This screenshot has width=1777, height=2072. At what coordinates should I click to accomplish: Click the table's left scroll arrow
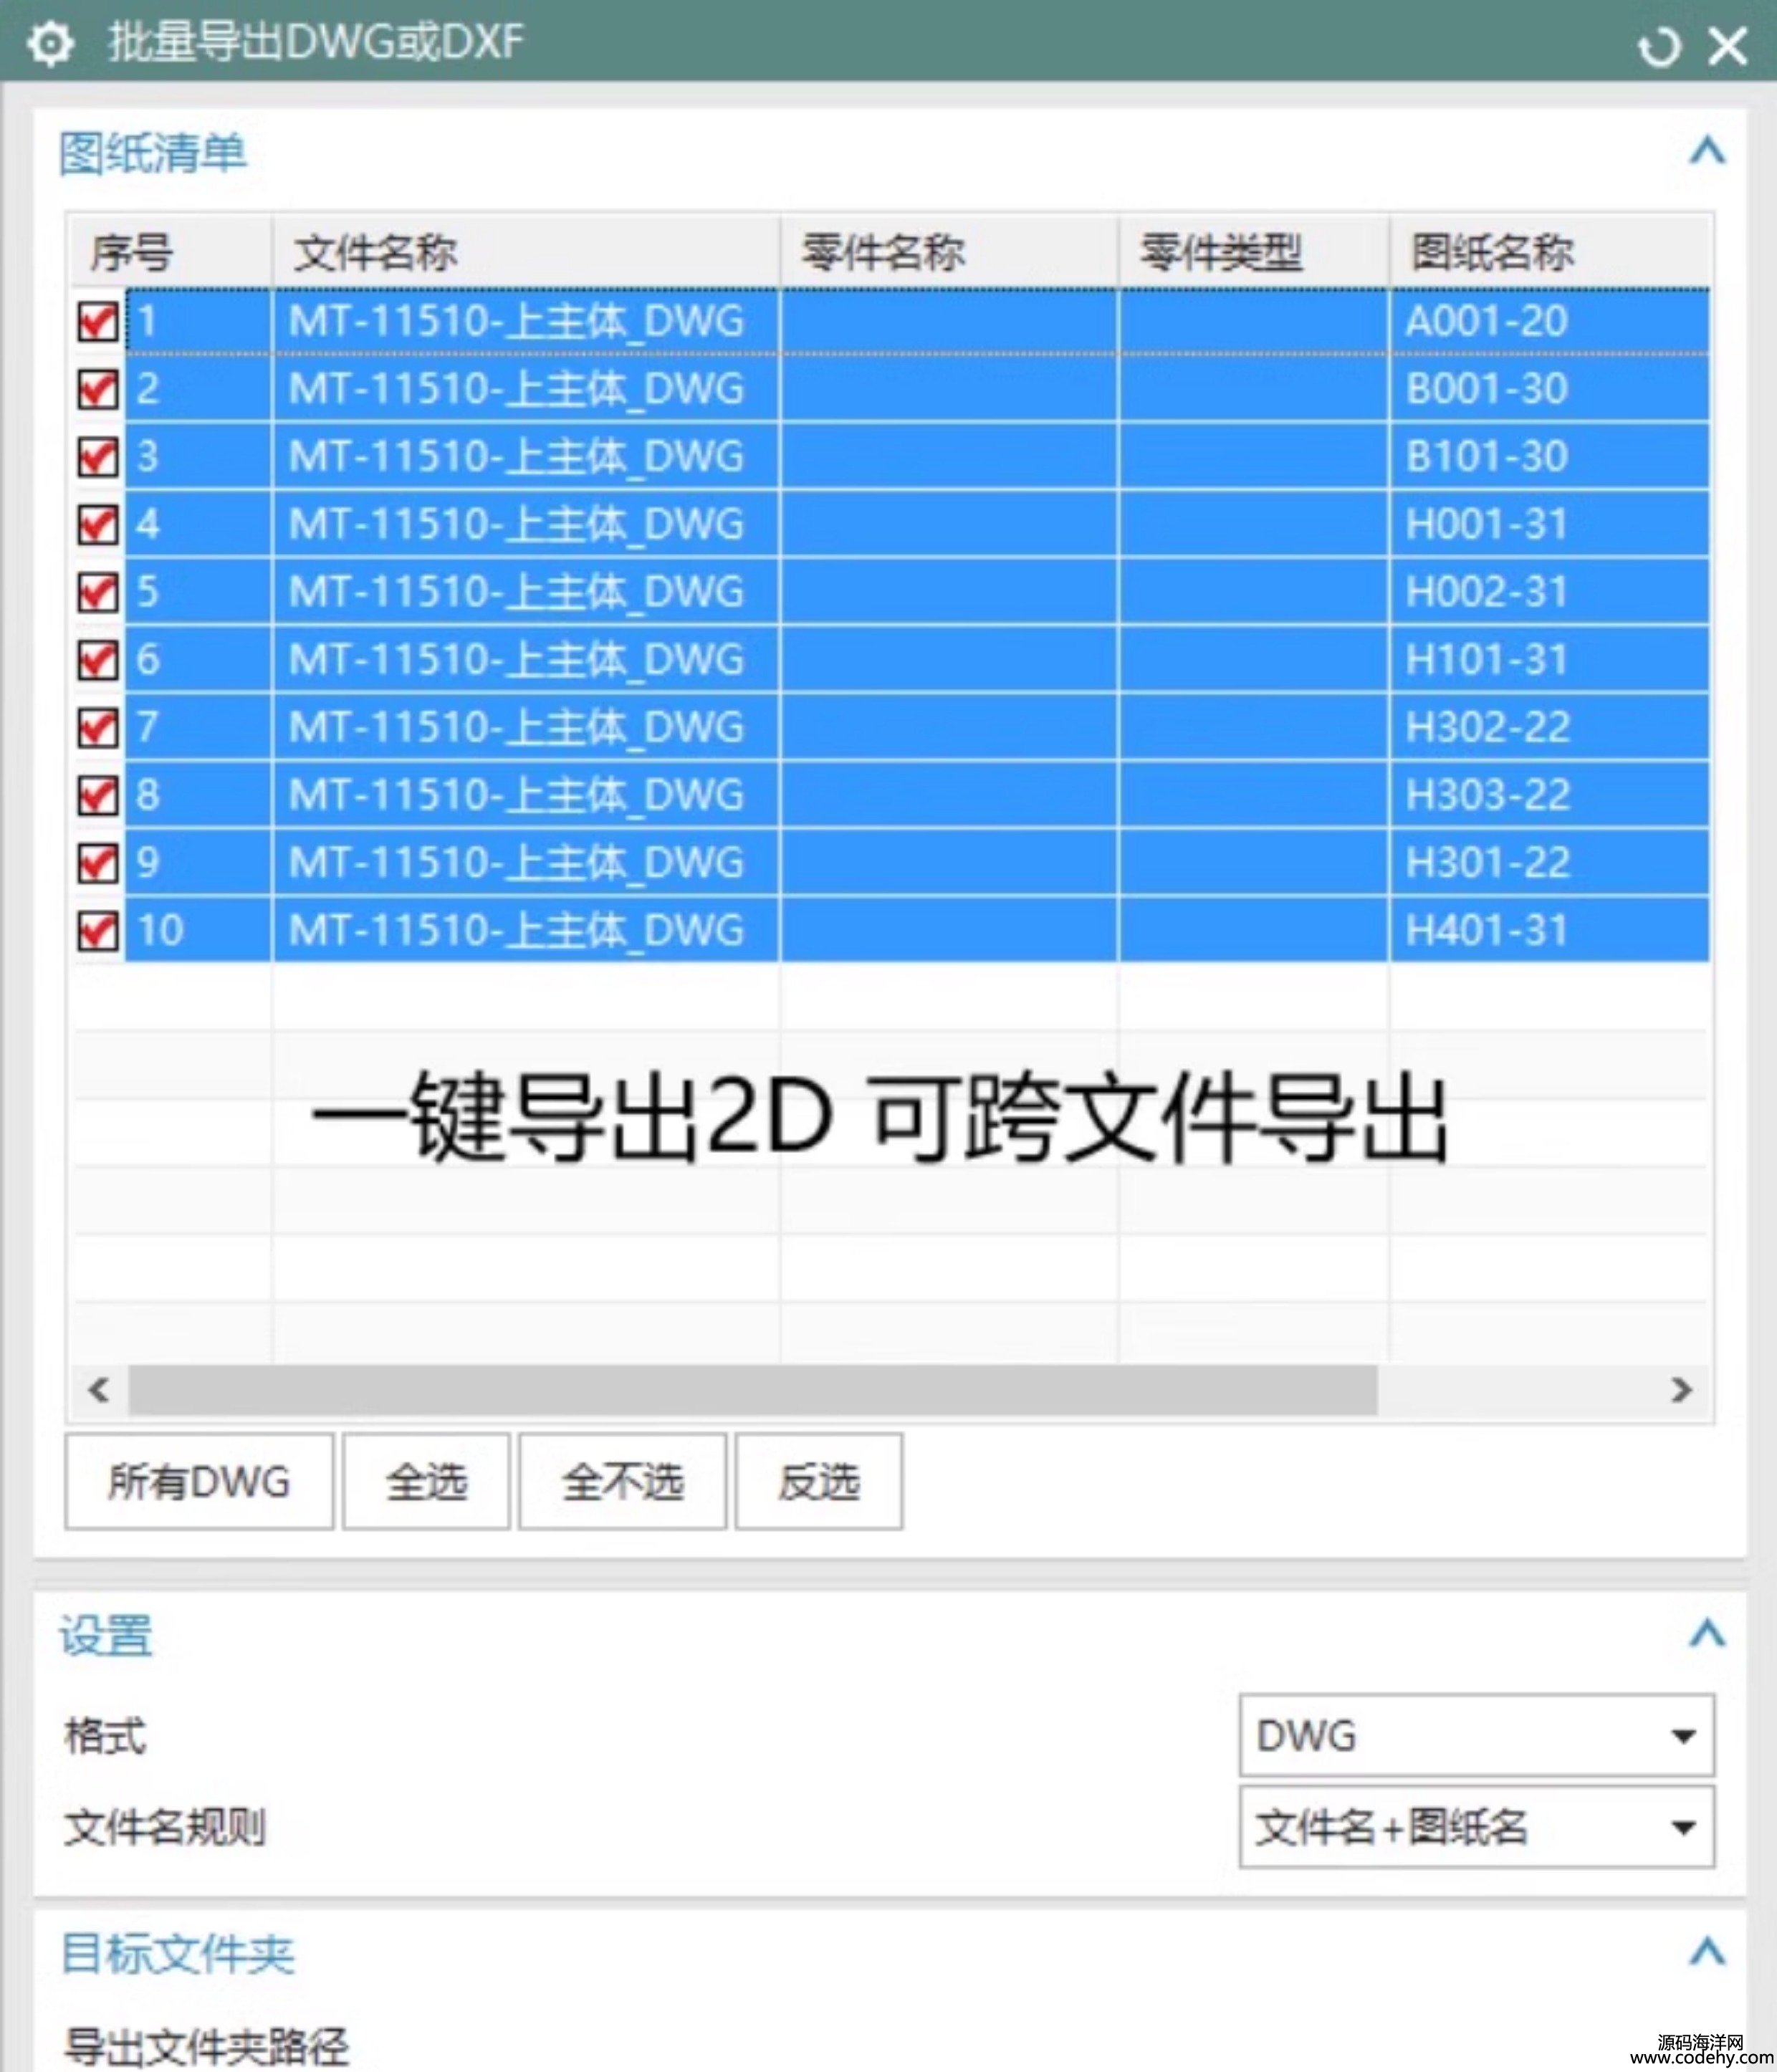click(98, 1390)
